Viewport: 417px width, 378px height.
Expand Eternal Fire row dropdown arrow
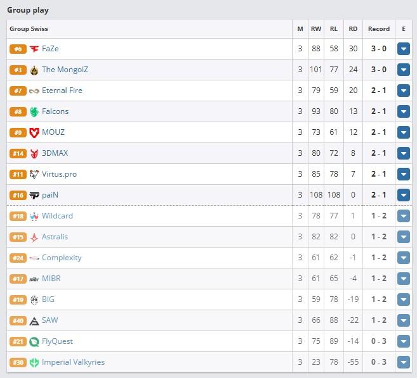[404, 91]
